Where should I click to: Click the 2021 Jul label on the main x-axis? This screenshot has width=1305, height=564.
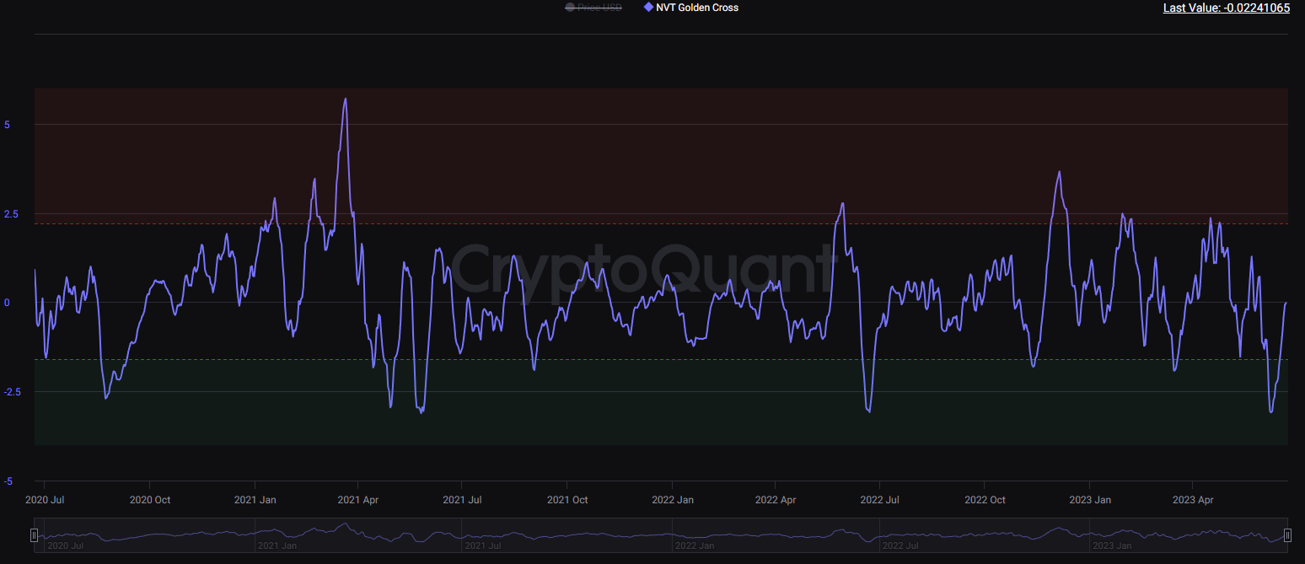(463, 500)
